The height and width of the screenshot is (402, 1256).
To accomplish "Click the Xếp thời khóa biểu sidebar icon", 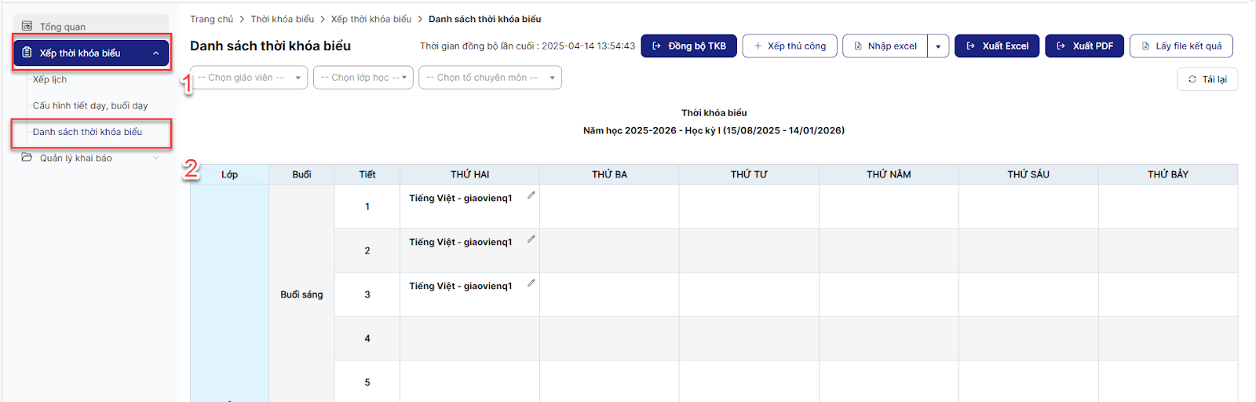I will (27, 53).
